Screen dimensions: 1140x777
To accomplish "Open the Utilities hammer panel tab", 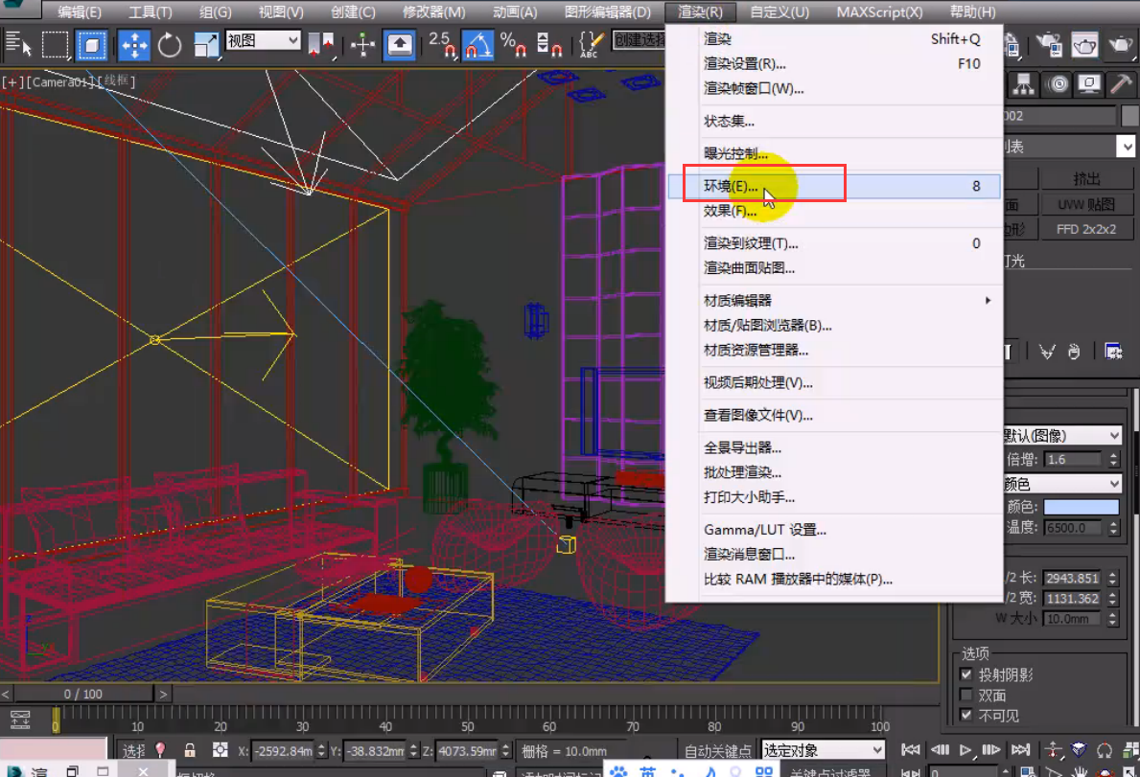I will (1120, 85).
